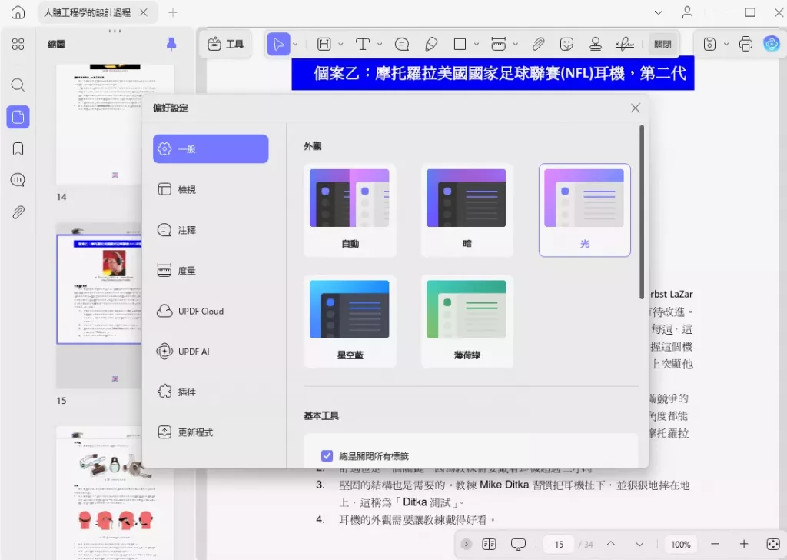Select the Highlighter pen tool
Viewport: 787px width, 560px height.
coord(431,44)
